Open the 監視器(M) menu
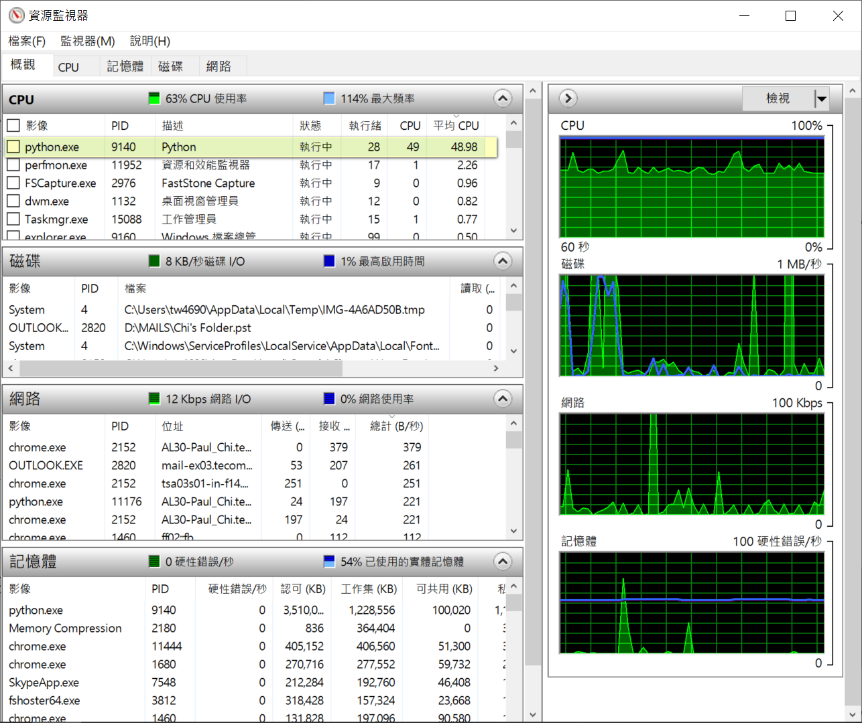Viewport: 862px width, 723px height. point(88,42)
